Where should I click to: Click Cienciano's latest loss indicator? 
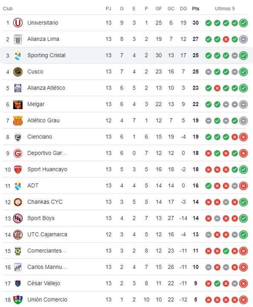coord(244,137)
